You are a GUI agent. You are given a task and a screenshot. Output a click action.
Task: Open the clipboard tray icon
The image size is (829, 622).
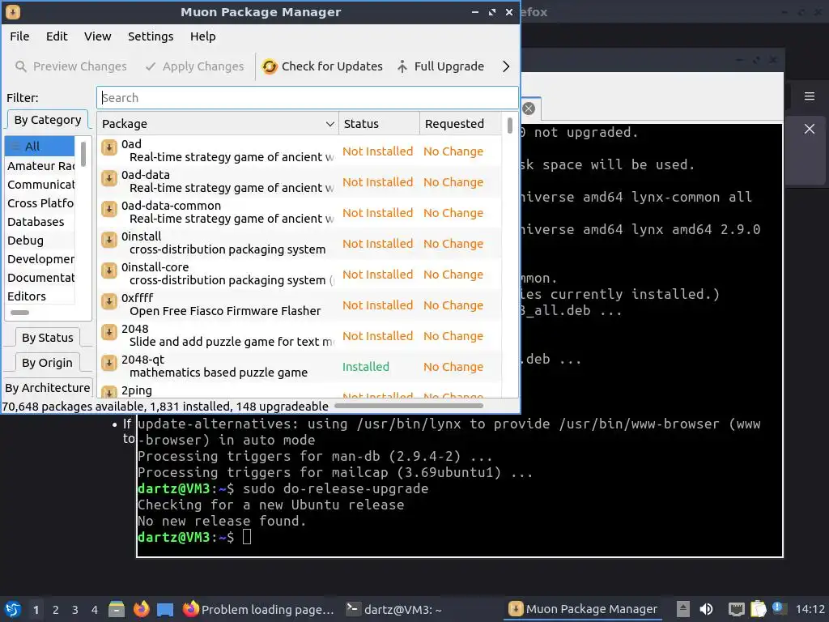pyautogui.click(x=758, y=609)
